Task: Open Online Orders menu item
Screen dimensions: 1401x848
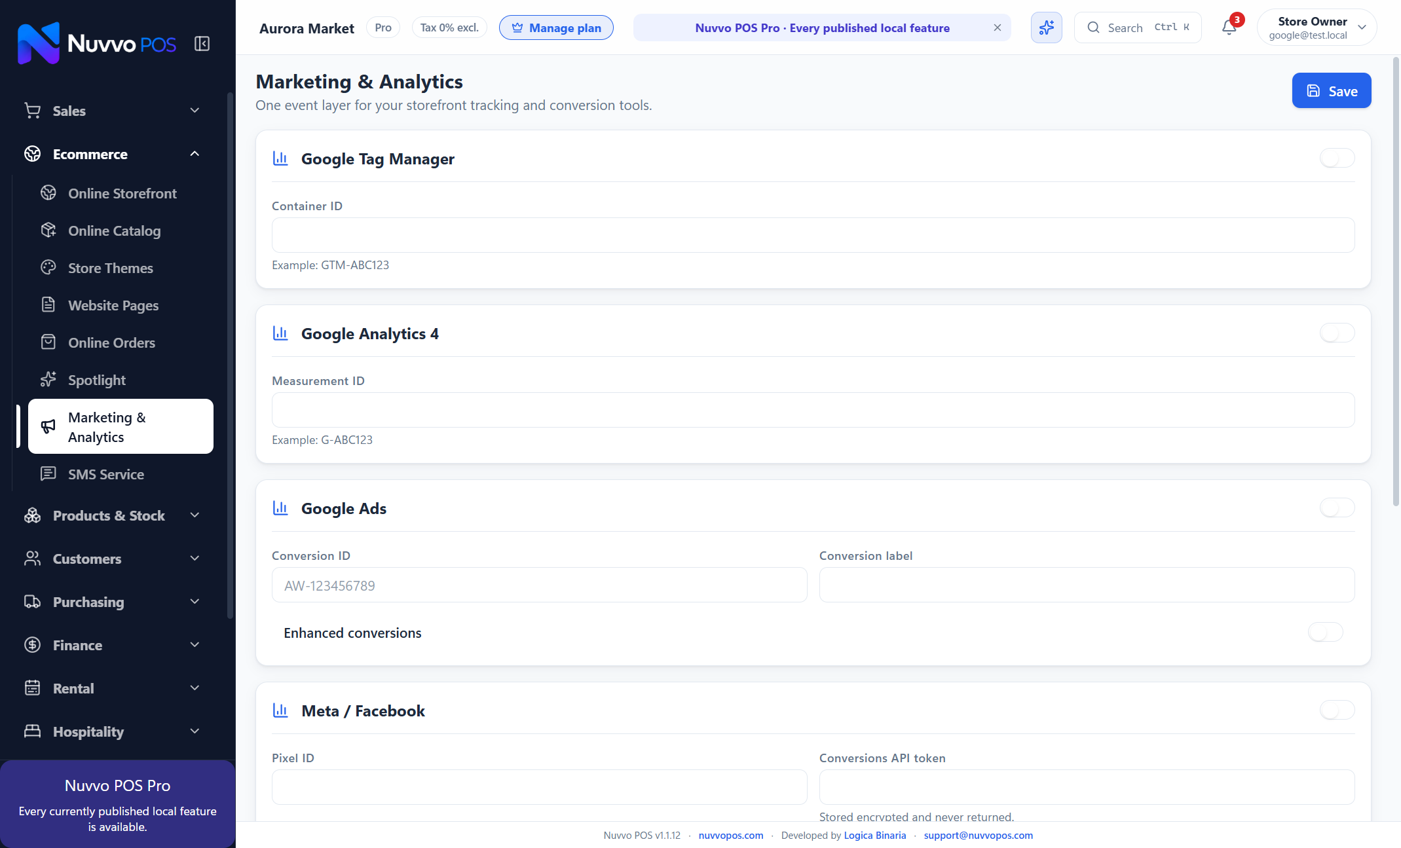Action: (x=121, y=342)
